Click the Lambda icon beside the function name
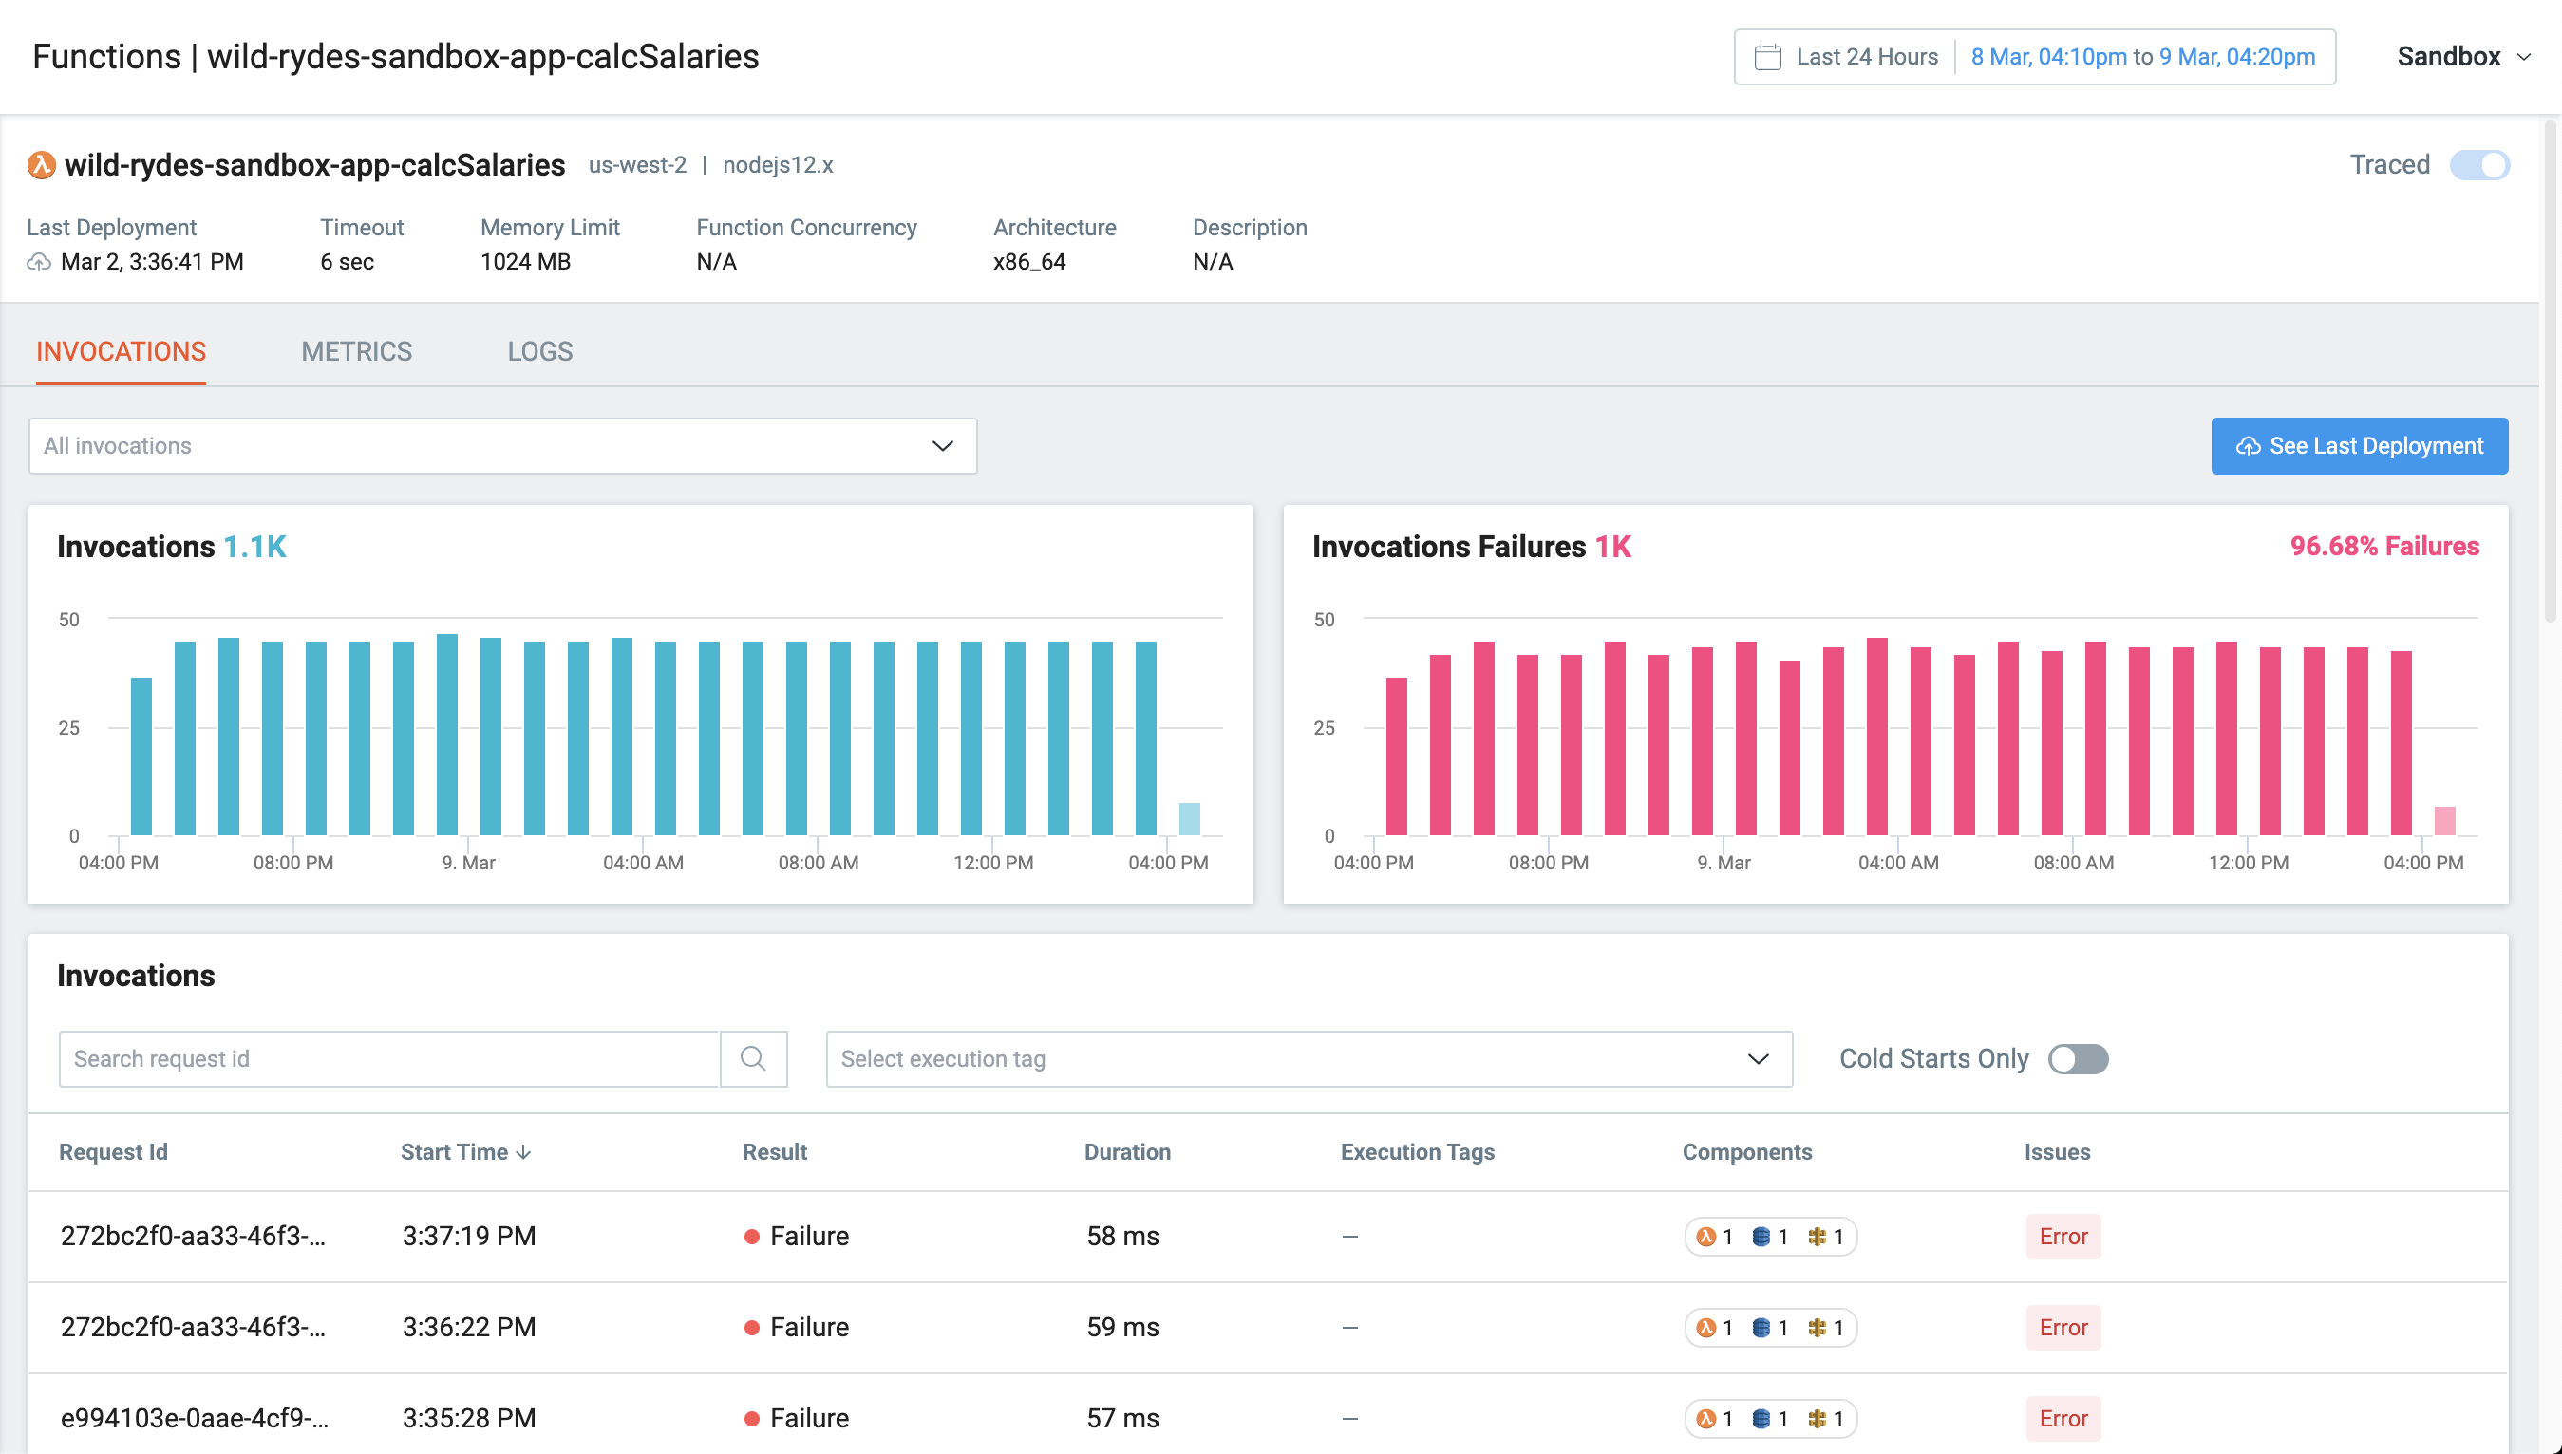Viewport: 2562px width, 1454px height. pos(40,165)
